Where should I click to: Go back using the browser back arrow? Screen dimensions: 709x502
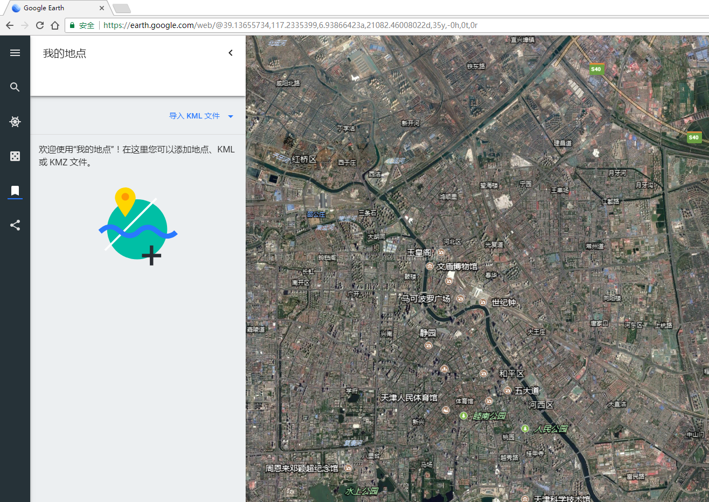[x=10, y=25]
